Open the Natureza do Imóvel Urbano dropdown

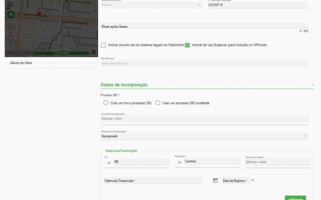pyautogui.click(x=152, y=5)
